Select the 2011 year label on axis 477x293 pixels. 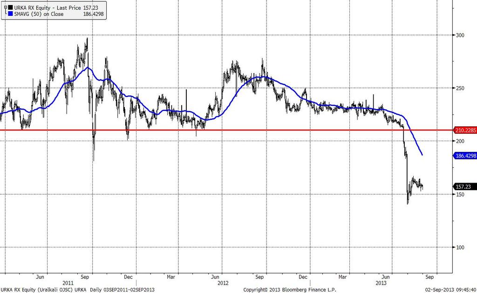[x=68, y=283]
